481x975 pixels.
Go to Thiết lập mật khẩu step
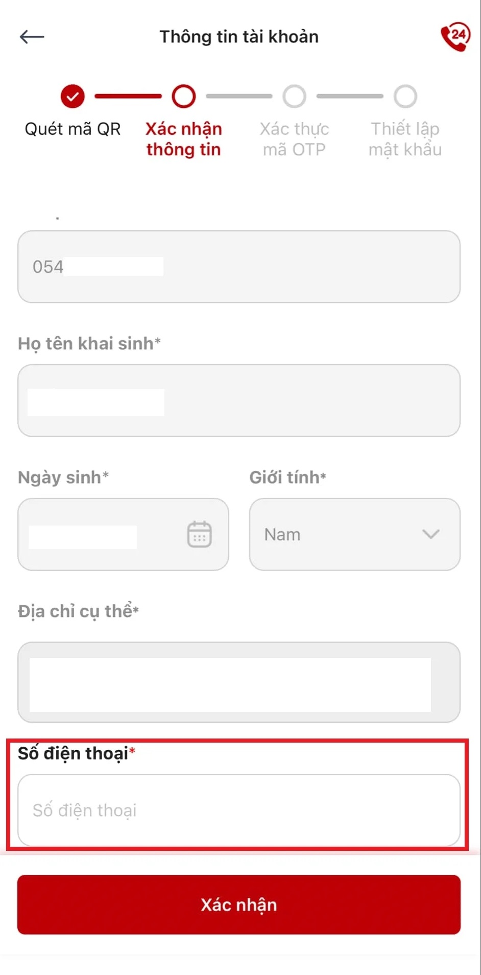[405, 139]
